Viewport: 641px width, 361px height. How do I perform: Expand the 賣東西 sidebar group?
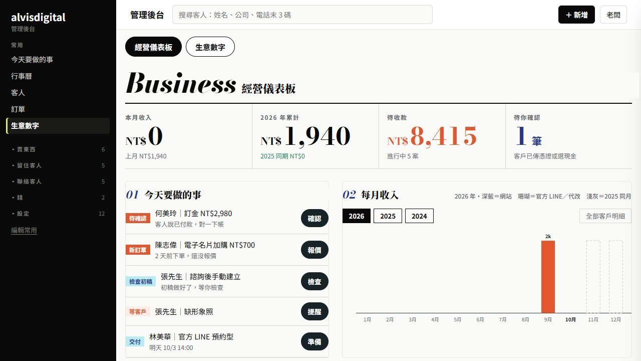58,149
